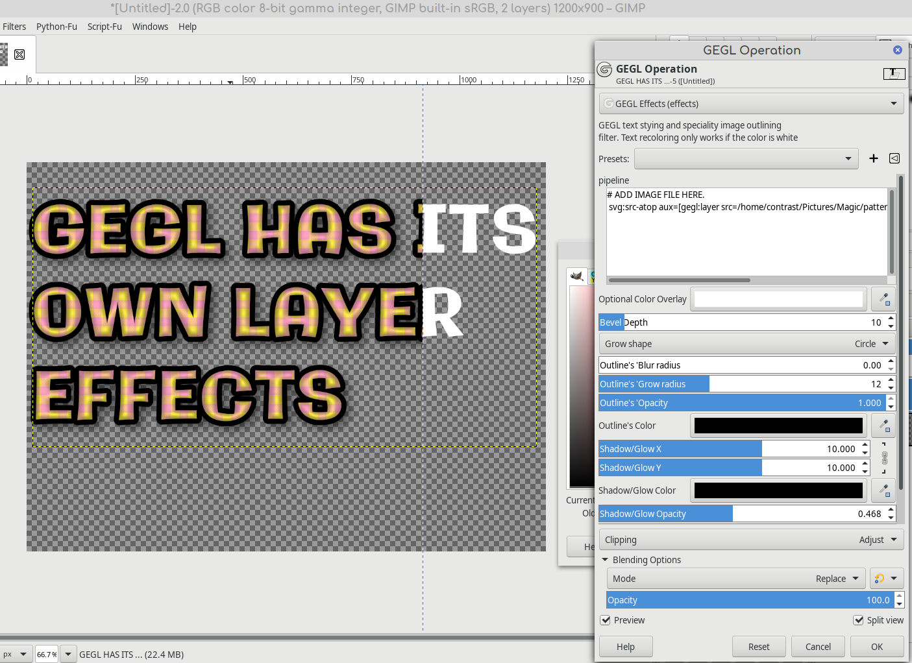912x663 pixels.
Task: Open the GEGL Effects operation dropdown
Action: tap(751, 104)
